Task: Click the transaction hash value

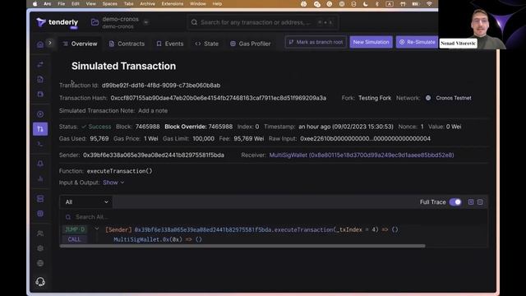Action: (x=219, y=98)
